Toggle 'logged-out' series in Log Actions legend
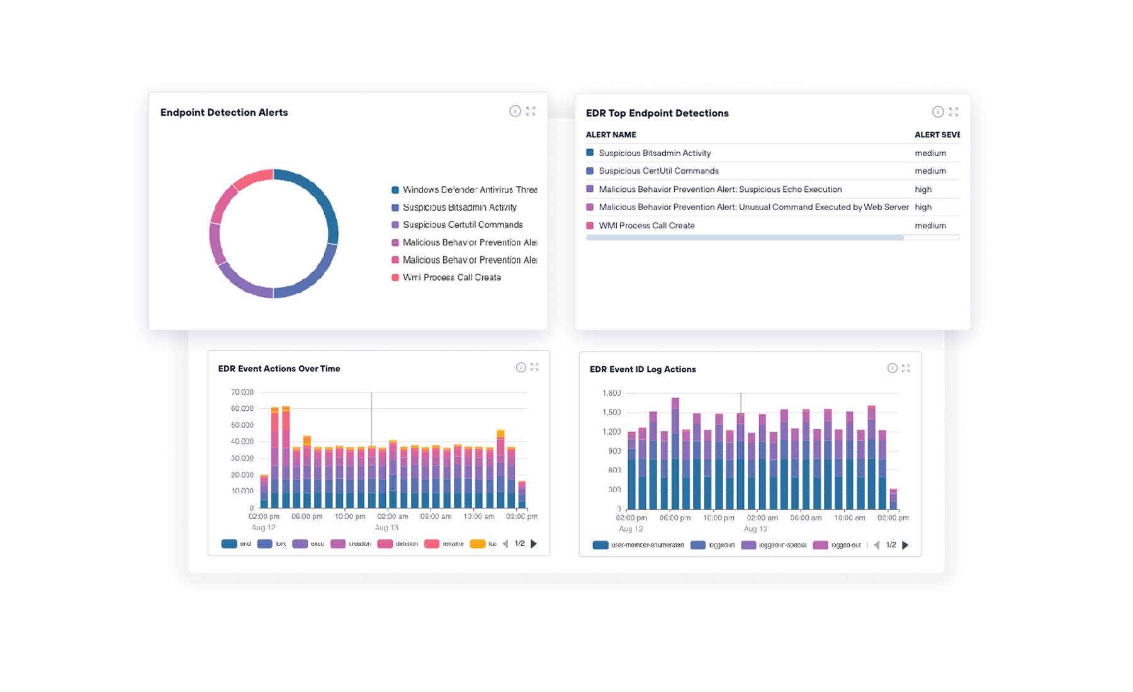This screenshot has height=692, width=1133. [837, 545]
